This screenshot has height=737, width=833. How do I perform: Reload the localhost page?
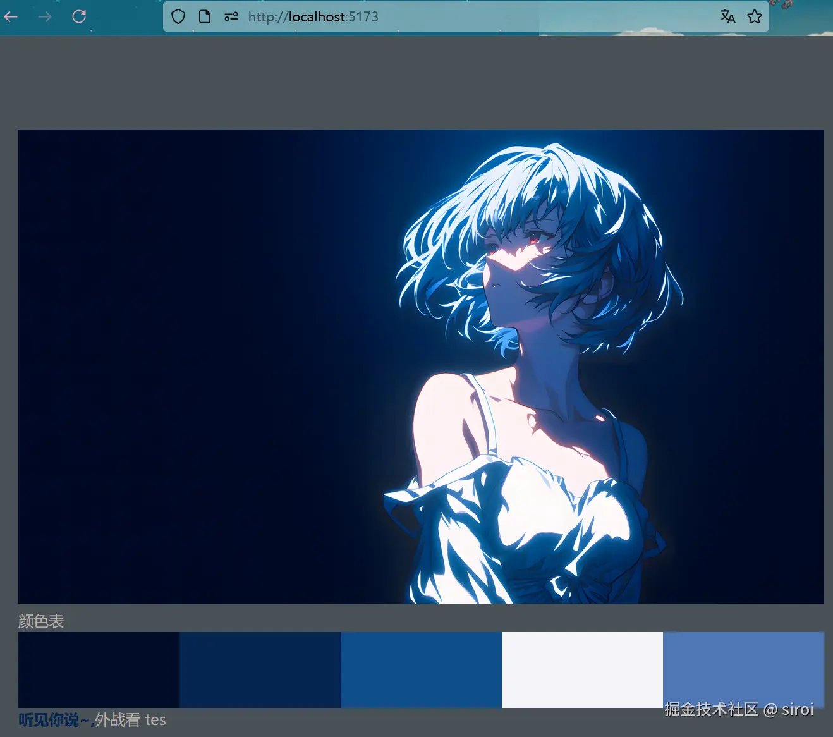coord(78,16)
